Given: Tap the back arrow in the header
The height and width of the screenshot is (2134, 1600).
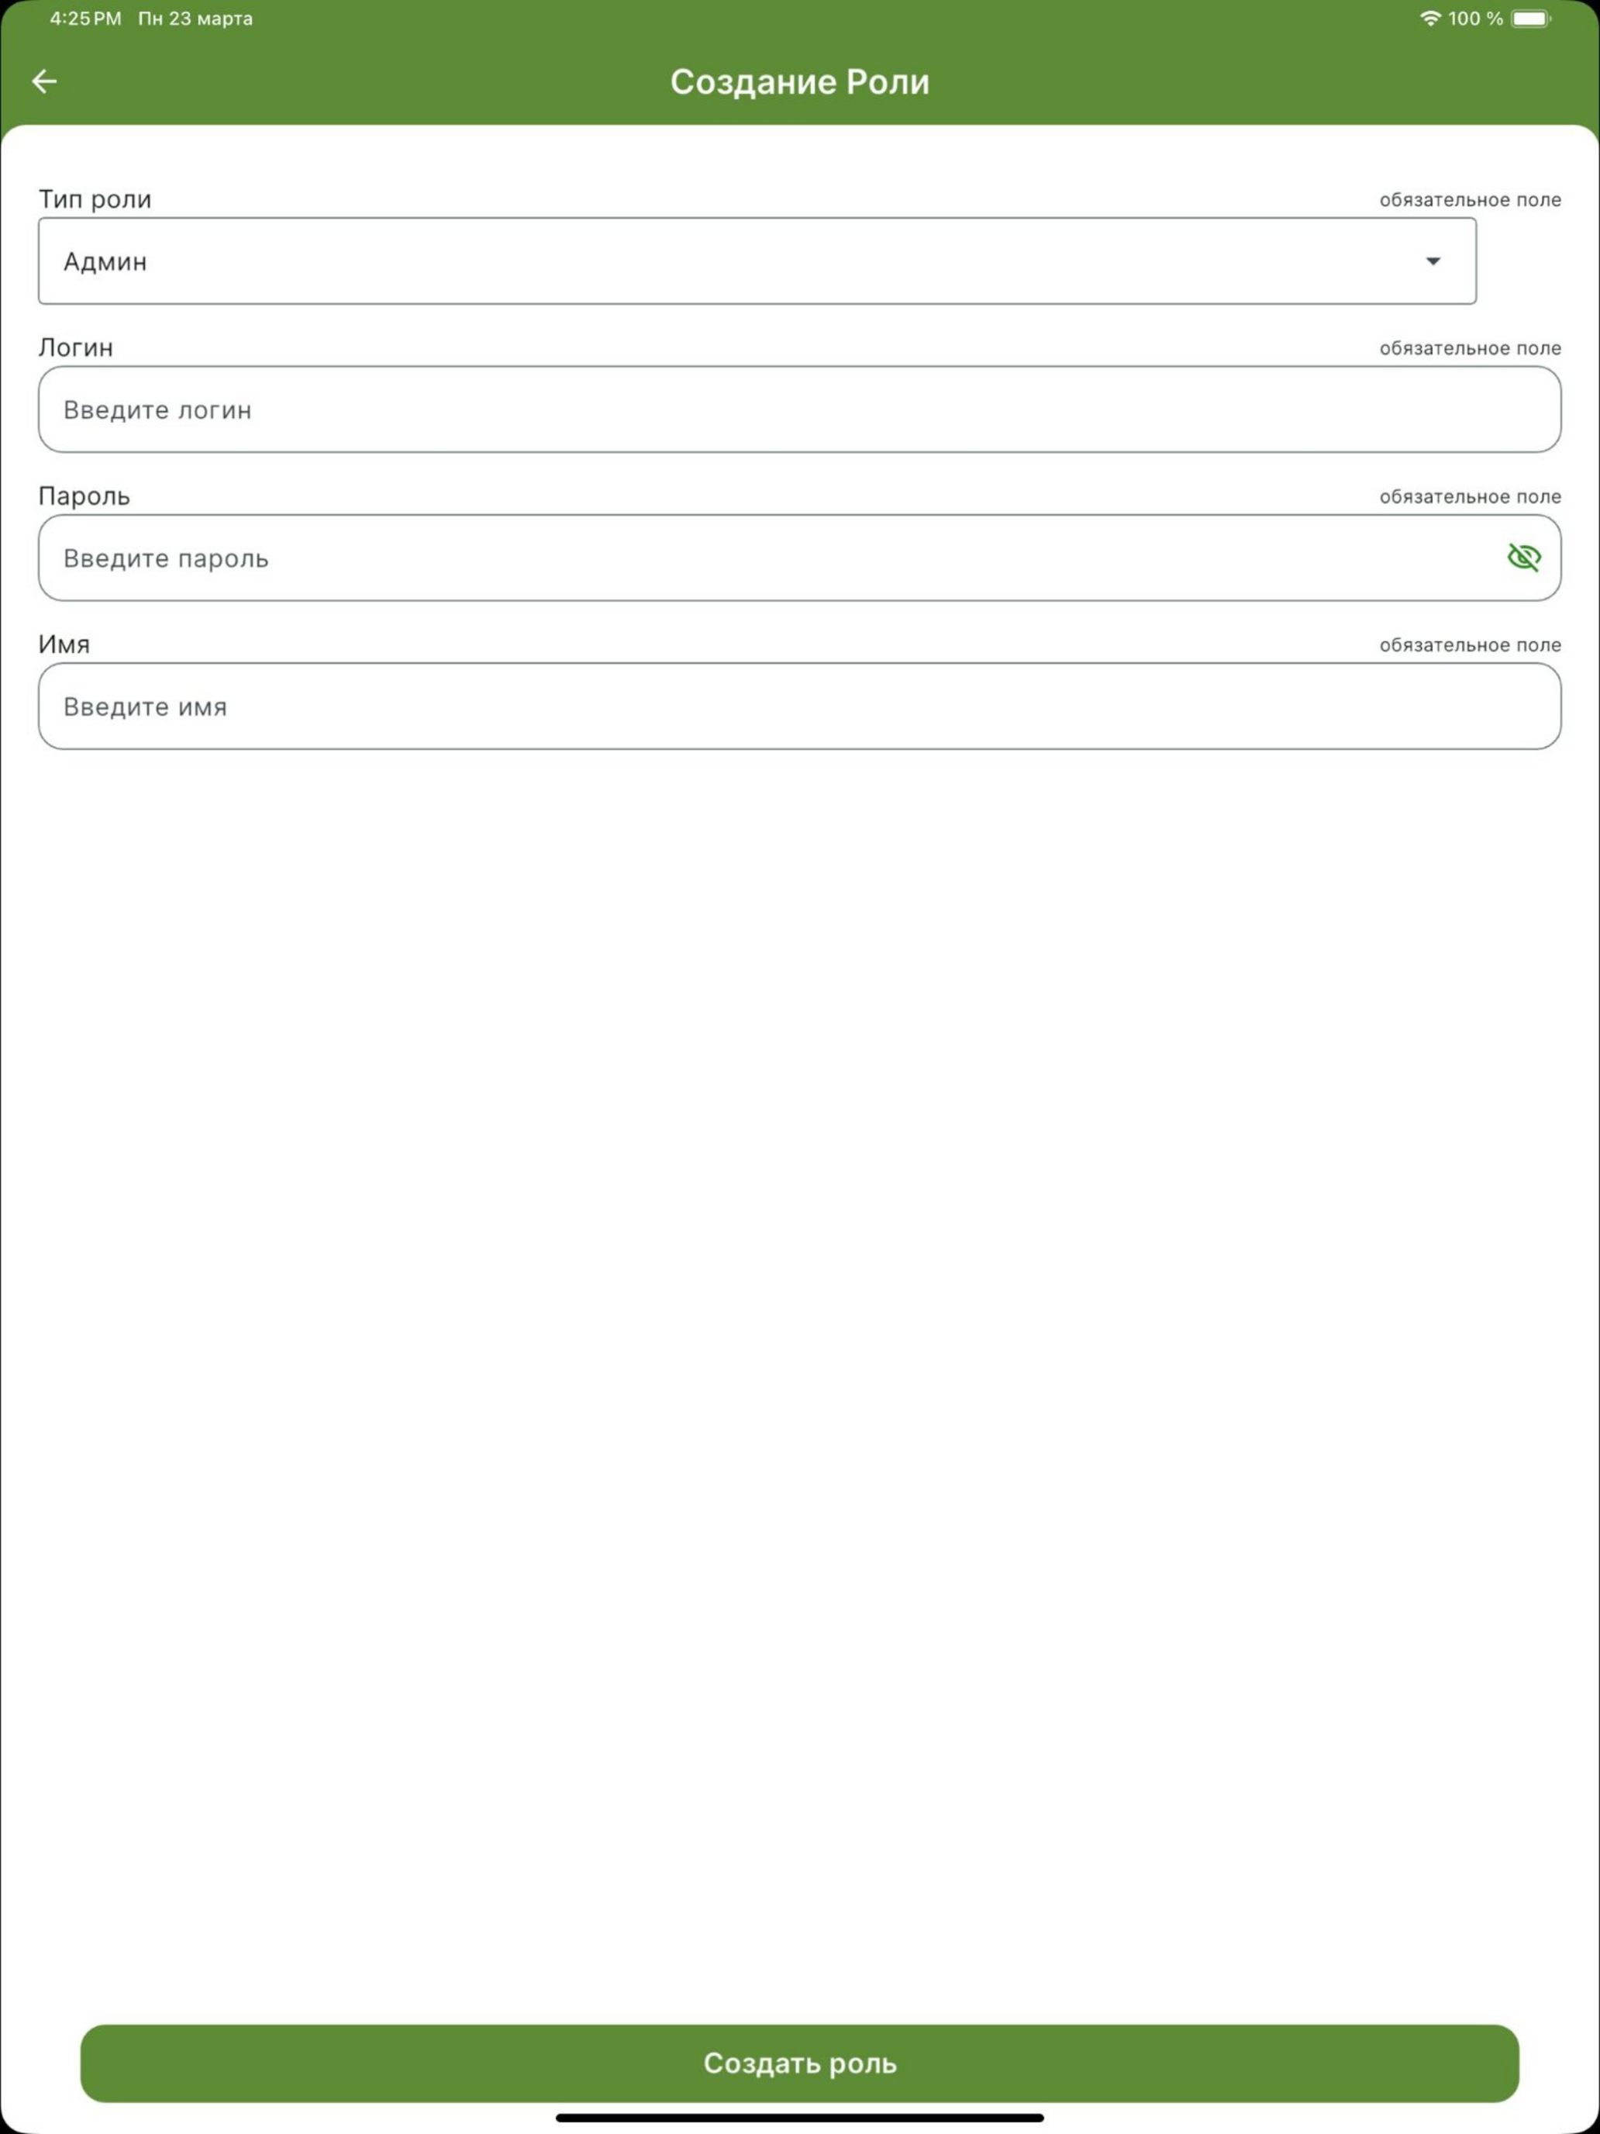Looking at the screenshot, I should (x=44, y=81).
